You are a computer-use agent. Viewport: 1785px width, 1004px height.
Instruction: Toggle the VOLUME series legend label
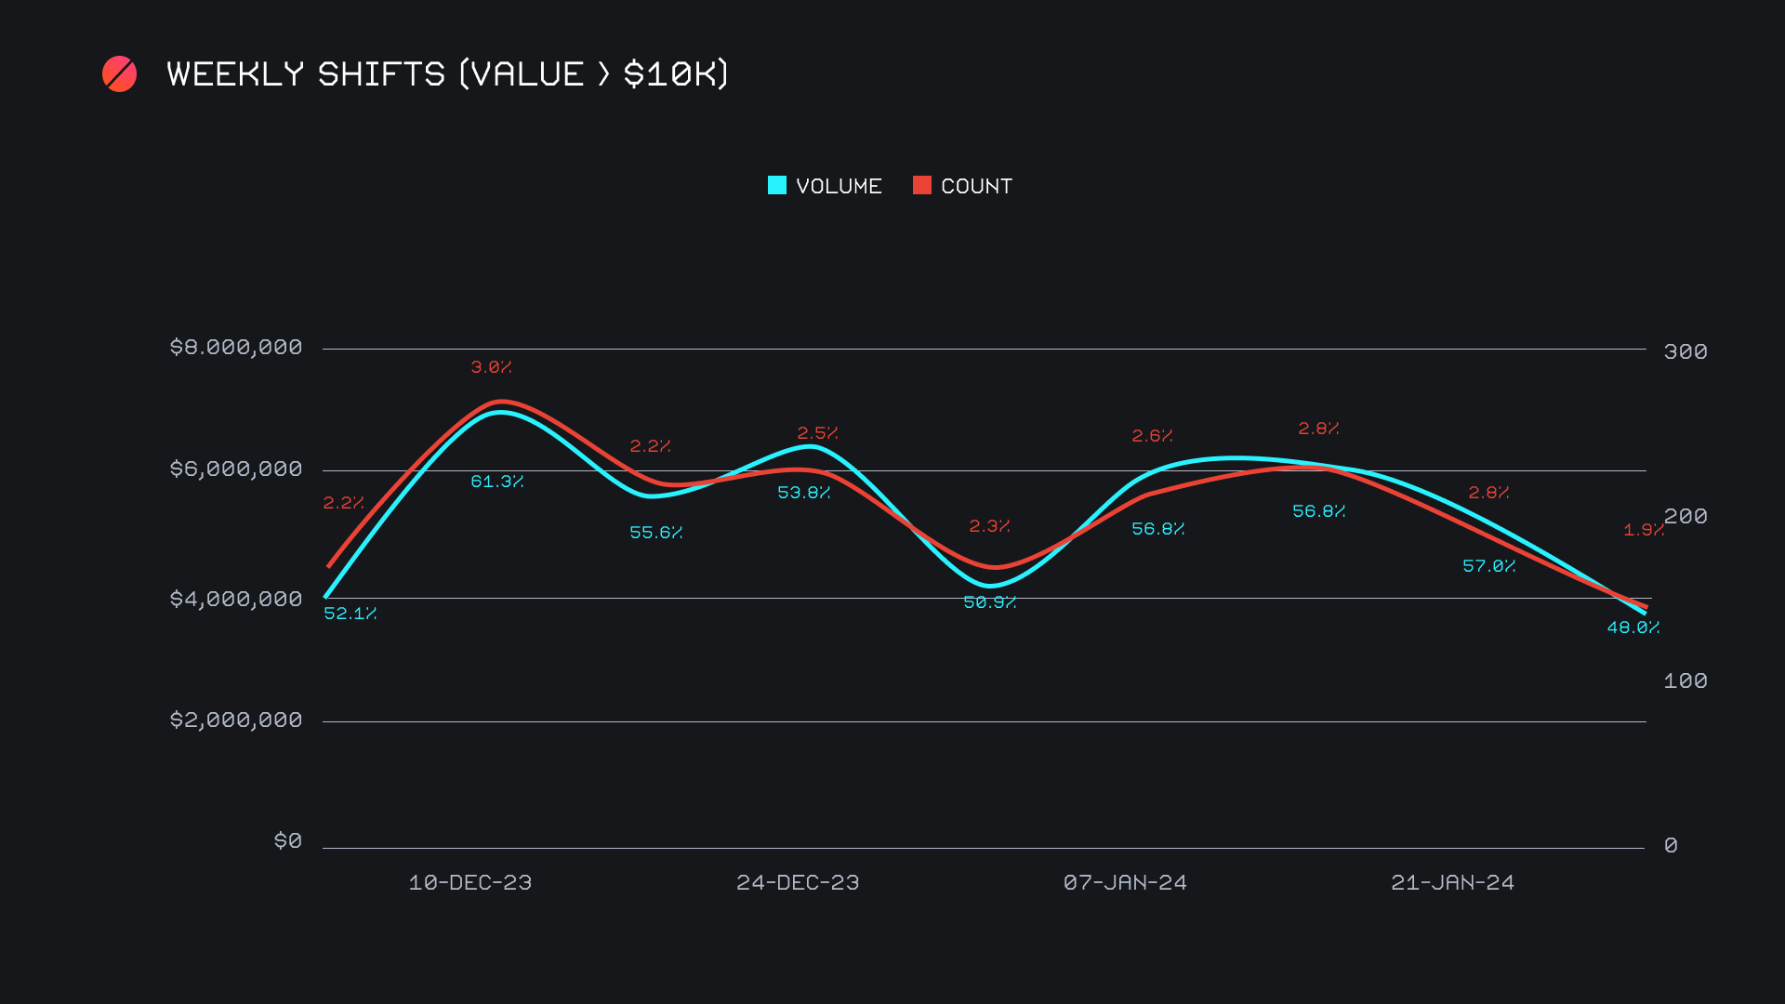(839, 187)
